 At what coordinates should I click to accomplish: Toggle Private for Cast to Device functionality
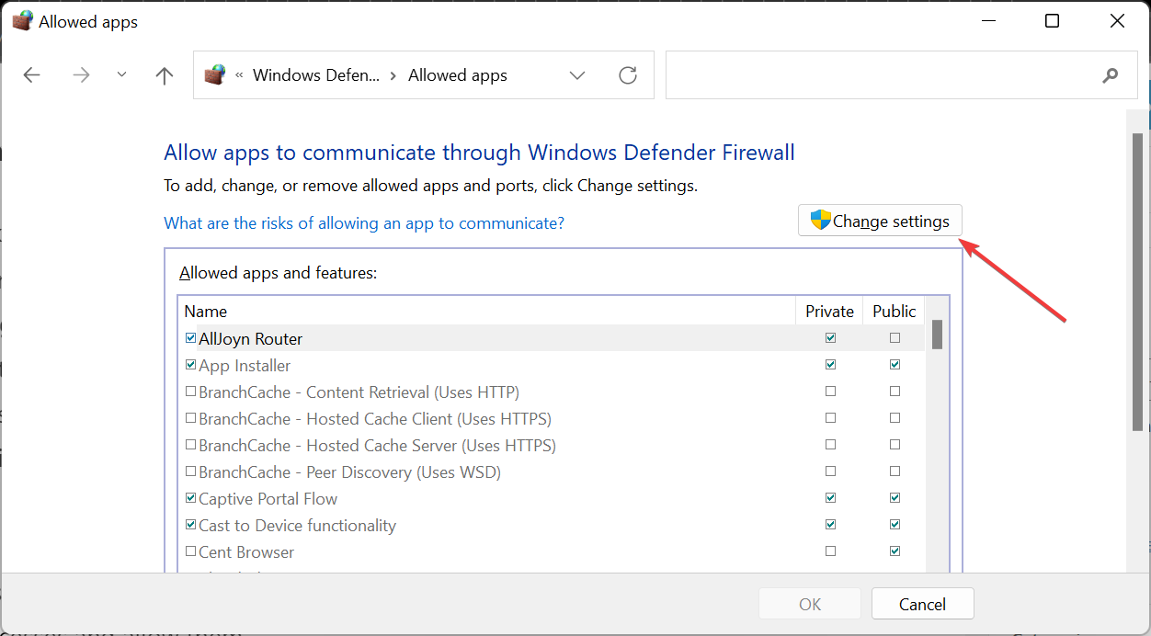[831, 525]
